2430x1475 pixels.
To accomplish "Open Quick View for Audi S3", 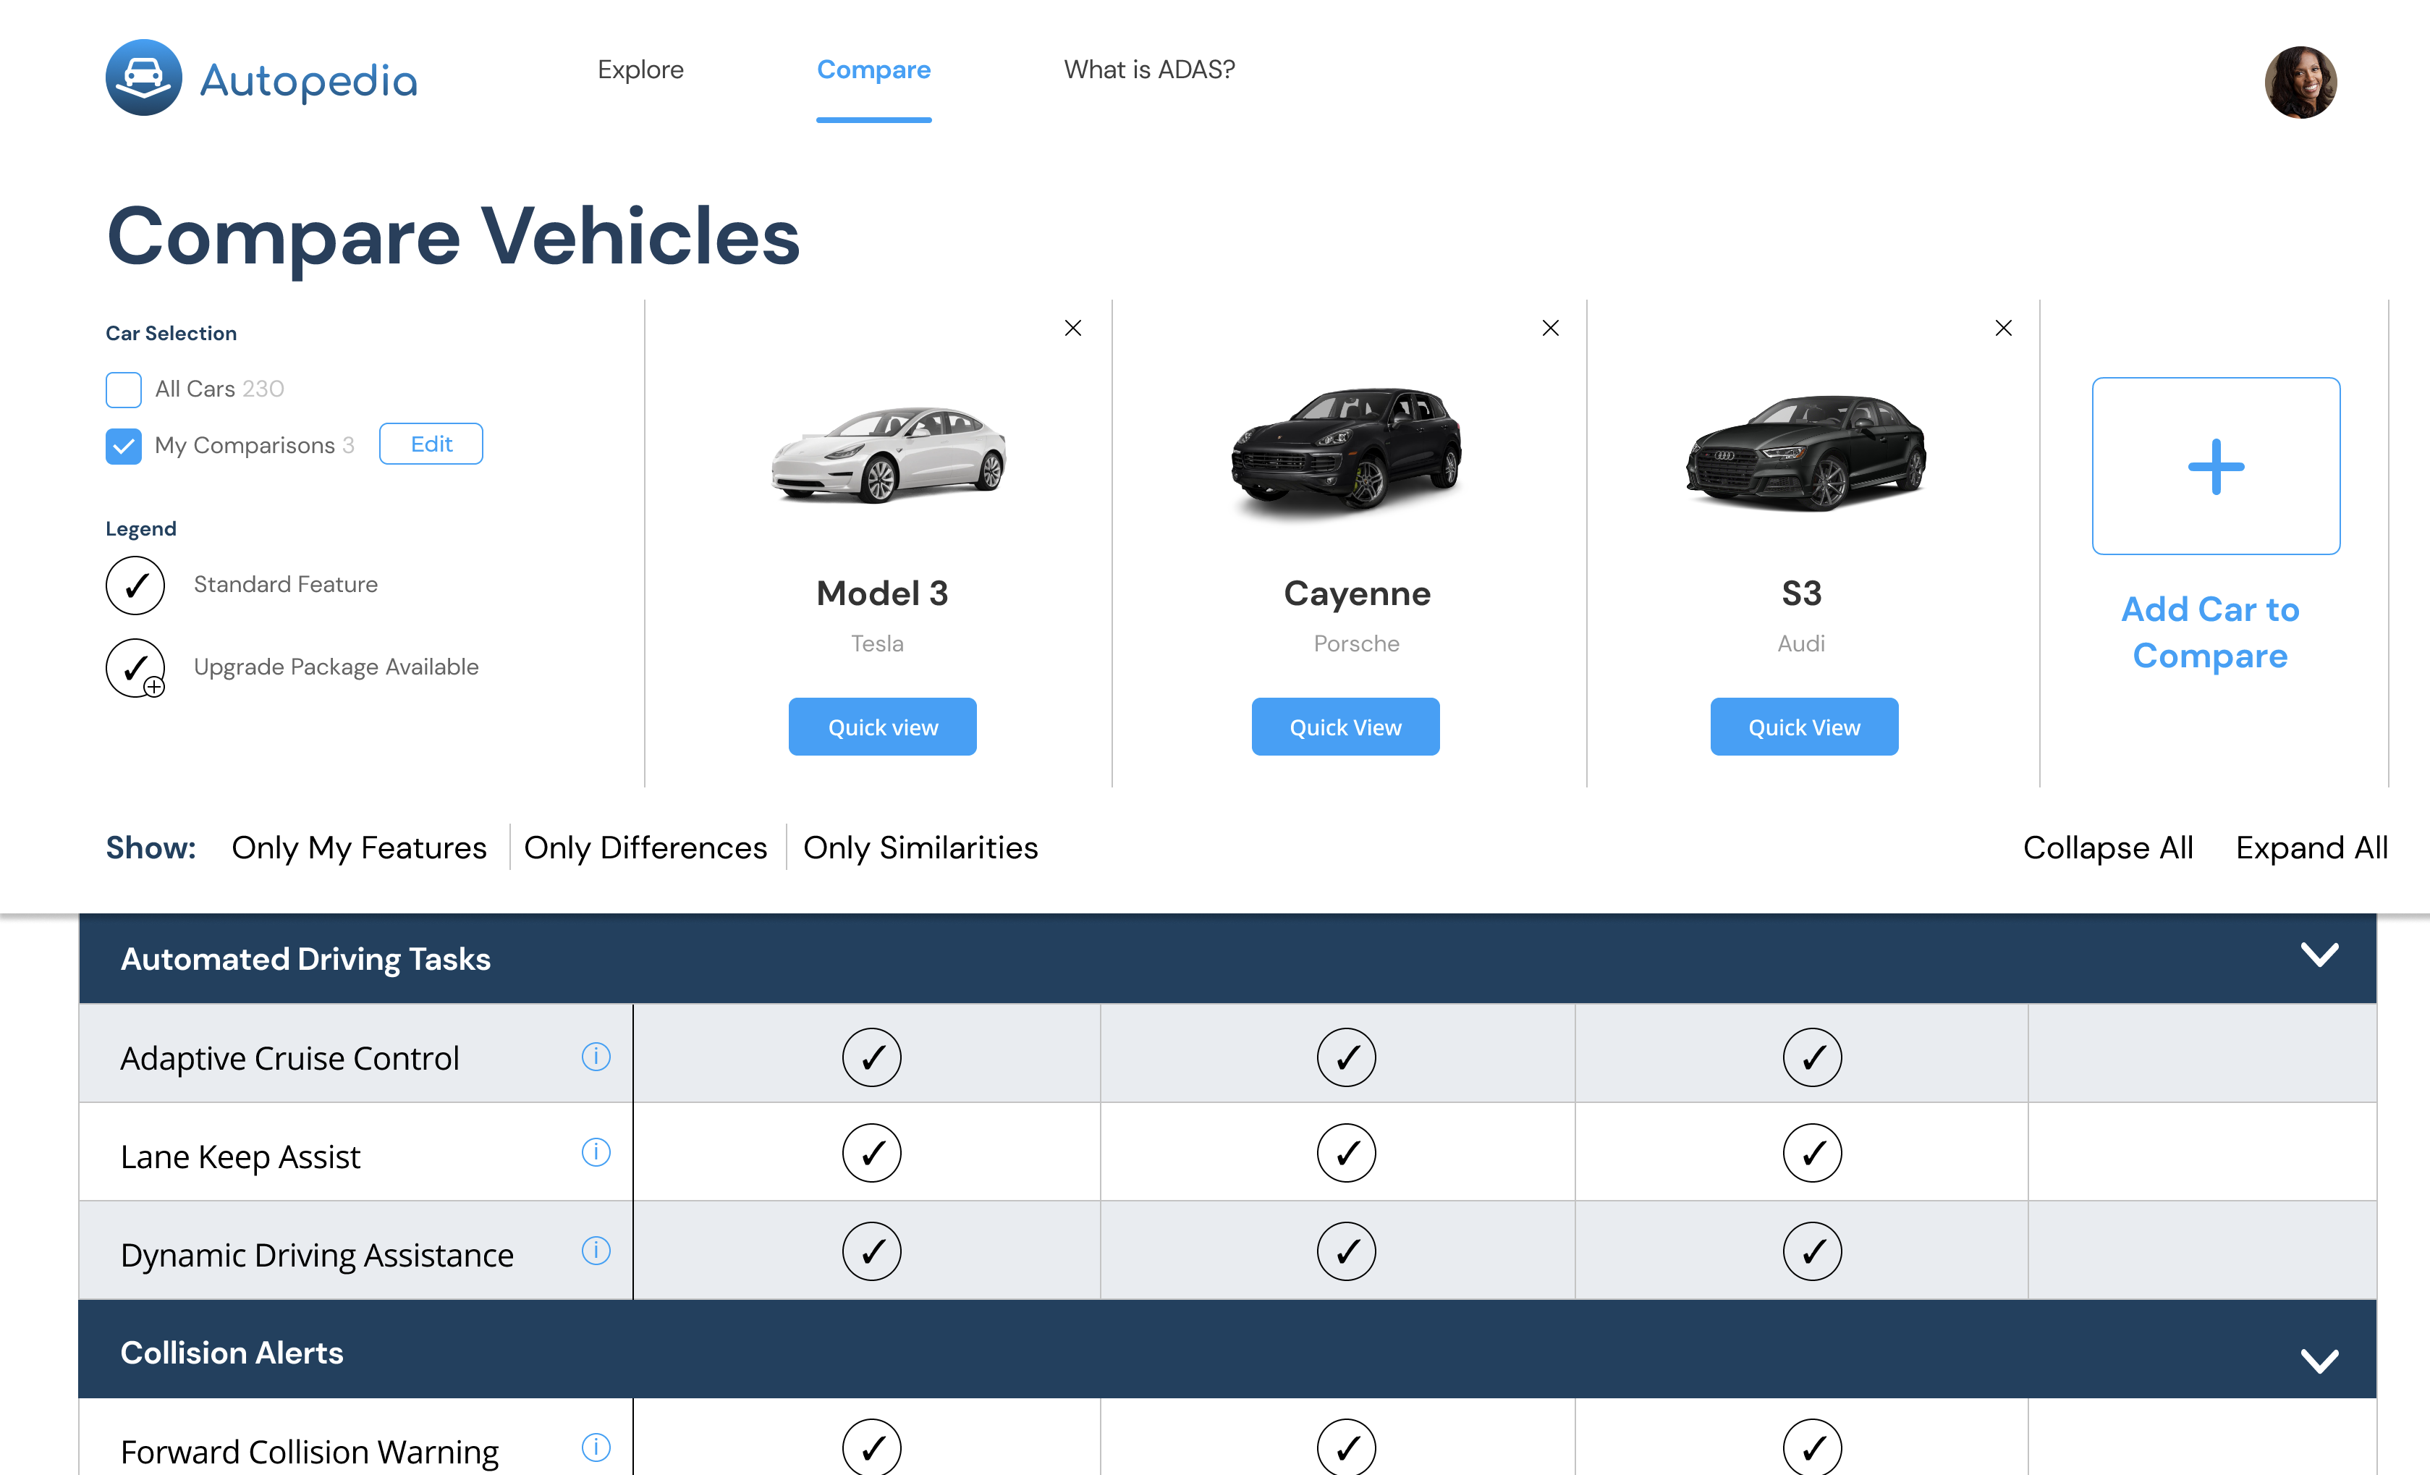I will (1804, 726).
